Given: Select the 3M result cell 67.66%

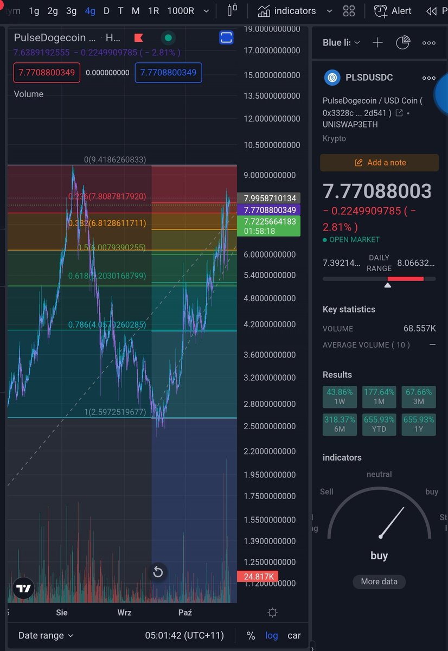Looking at the screenshot, I should [x=419, y=397].
